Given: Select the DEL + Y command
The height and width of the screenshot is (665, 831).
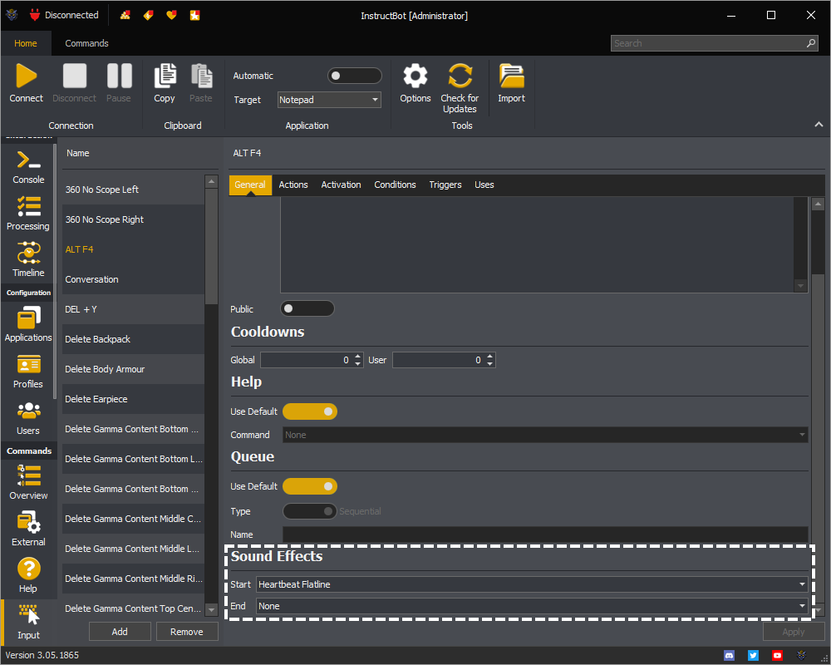Looking at the screenshot, I should pos(133,309).
